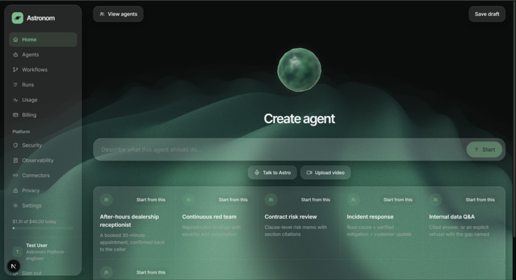This screenshot has height=280, width=516.
Task: Click the Continuous red team title
Action: click(209, 217)
